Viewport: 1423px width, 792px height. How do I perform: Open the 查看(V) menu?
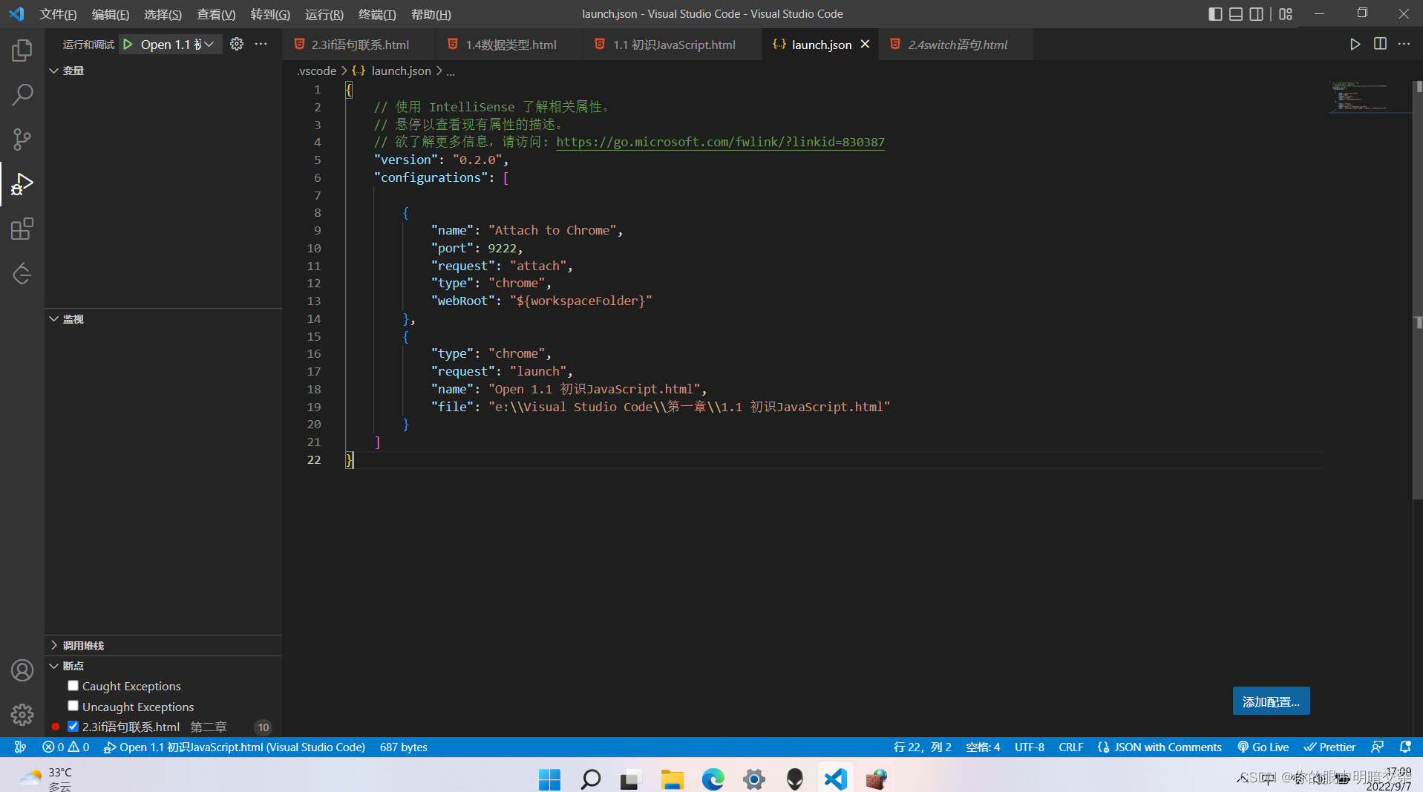(216, 14)
